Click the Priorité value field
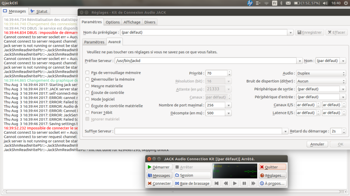Screen dimensions: 350x196 (216, 73)
